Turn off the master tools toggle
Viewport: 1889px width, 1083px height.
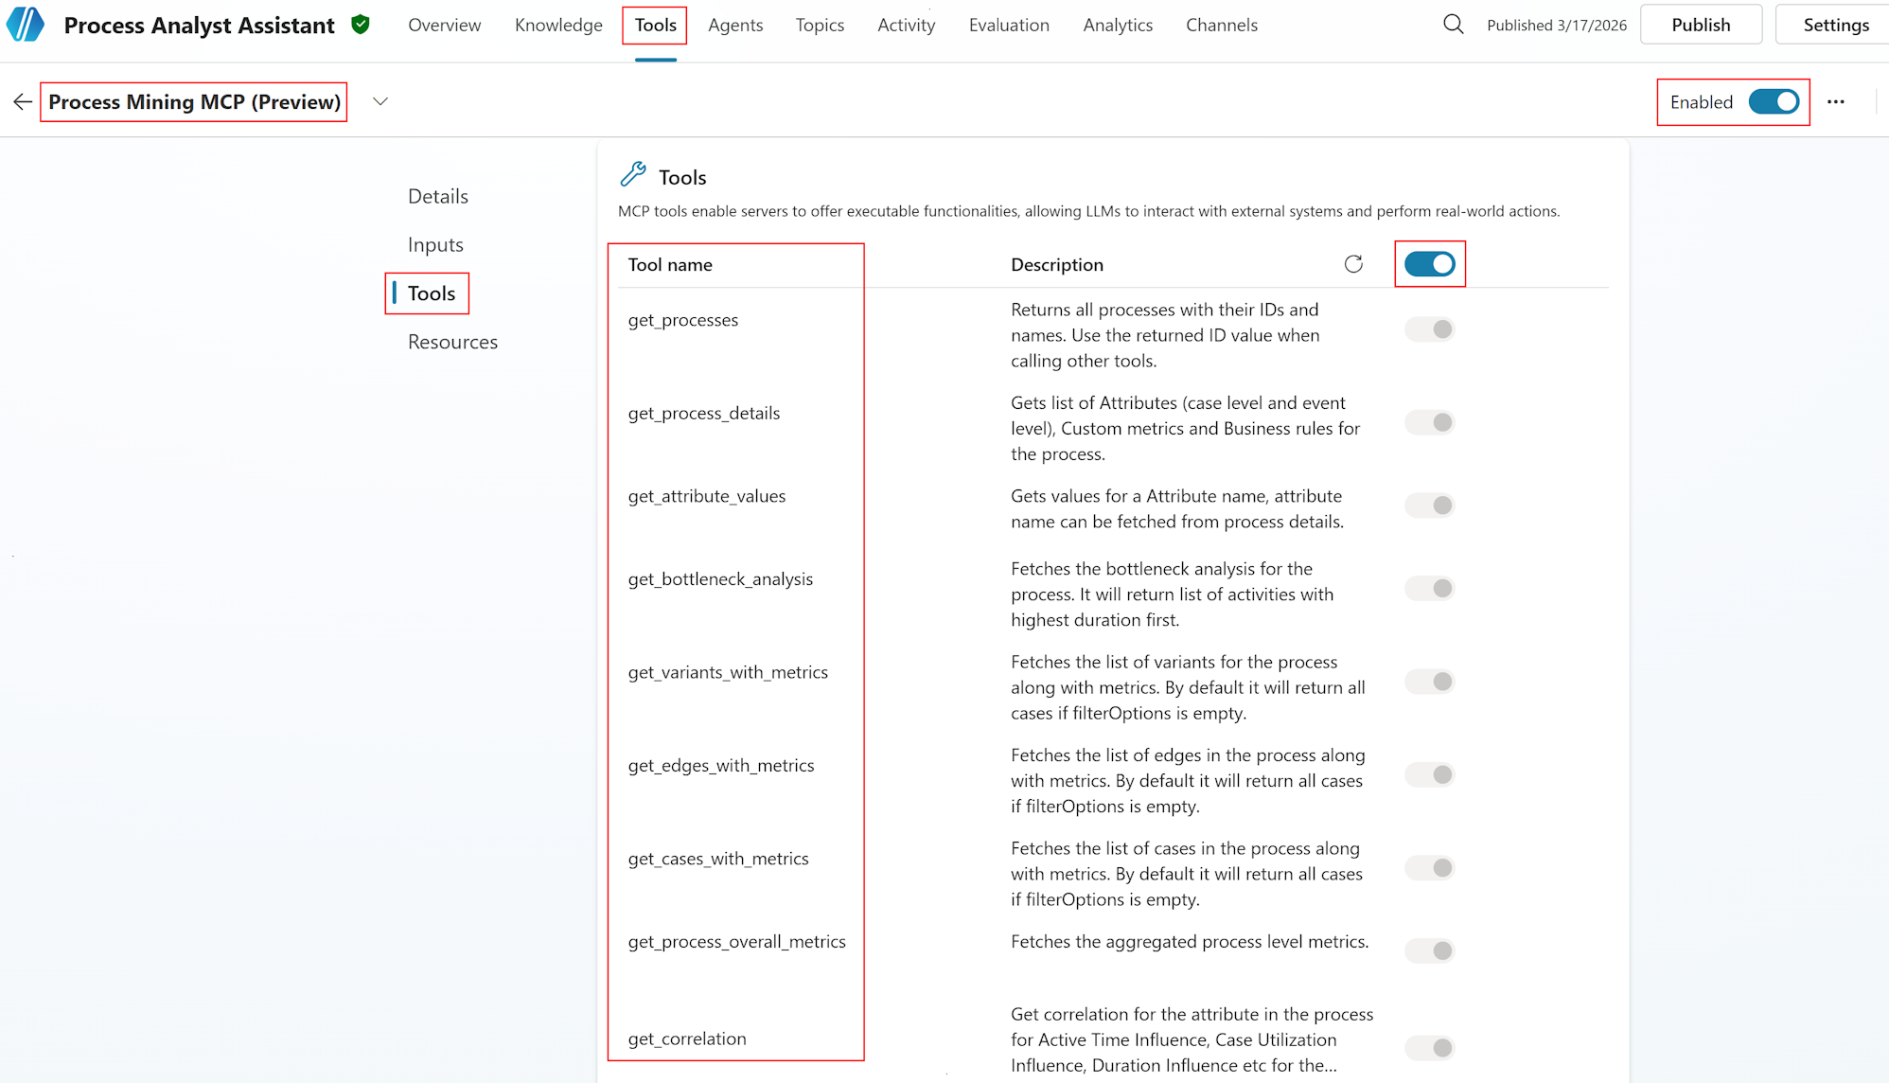pos(1430,264)
